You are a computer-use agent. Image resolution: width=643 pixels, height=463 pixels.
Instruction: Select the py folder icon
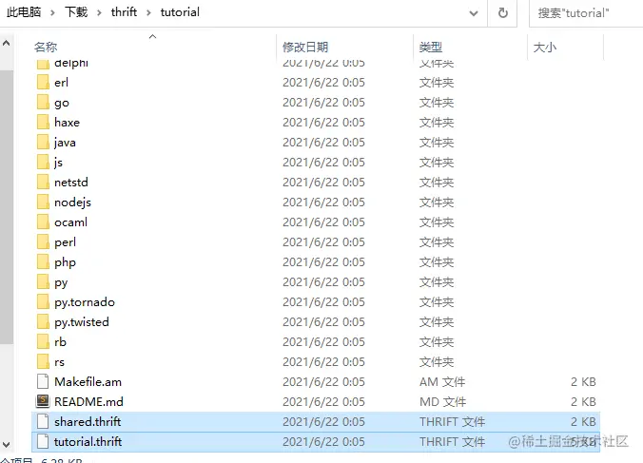43,282
